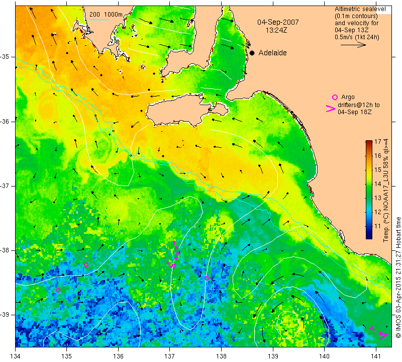Click the 135 longitude axis label
Viewport: 402px width, 362px height.
[67, 356]
